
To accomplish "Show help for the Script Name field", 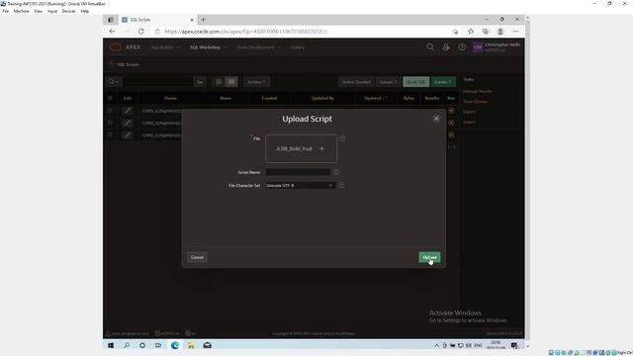I will [x=336, y=172].
